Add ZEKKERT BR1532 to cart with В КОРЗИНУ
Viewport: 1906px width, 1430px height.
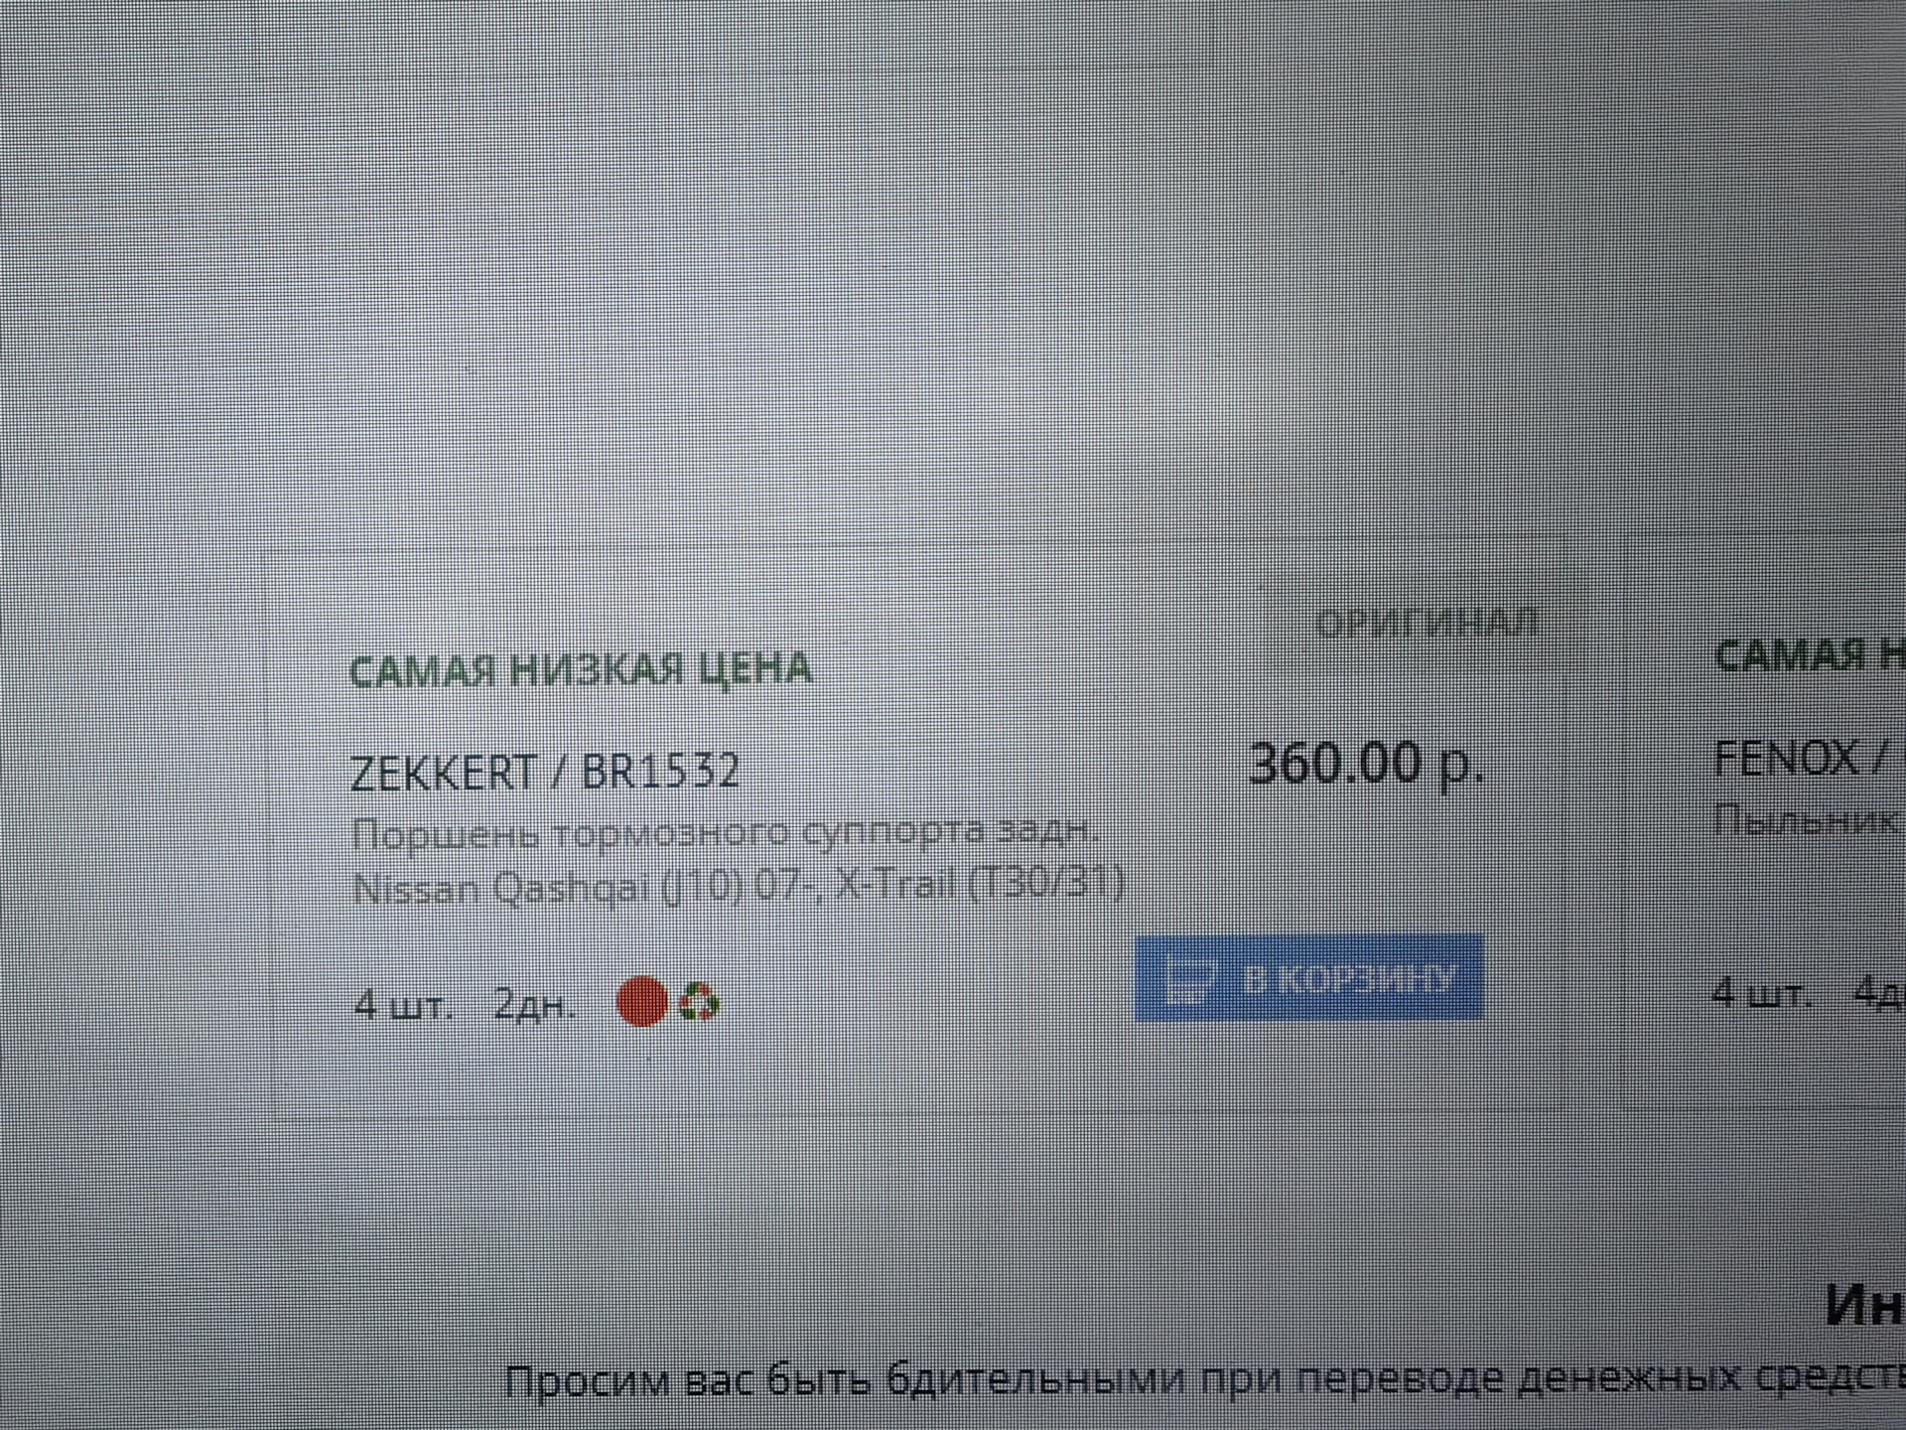1308,978
